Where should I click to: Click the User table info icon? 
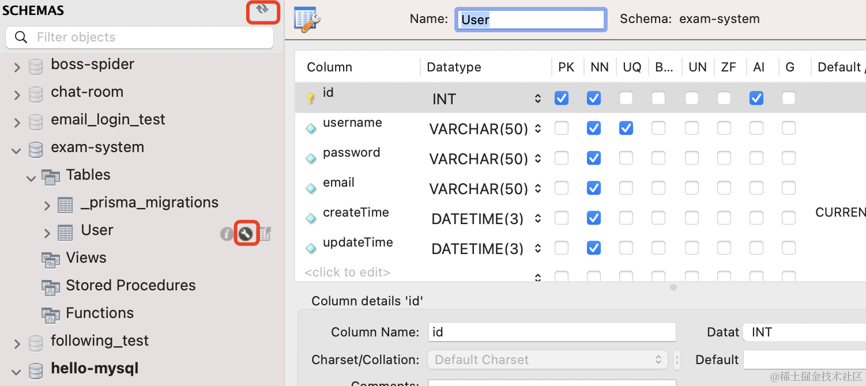[227, 233]
